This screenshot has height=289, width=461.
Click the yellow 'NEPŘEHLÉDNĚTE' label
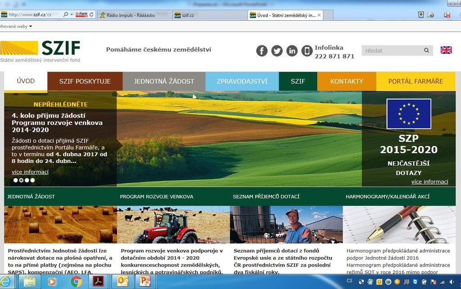(x=61, y=104)
